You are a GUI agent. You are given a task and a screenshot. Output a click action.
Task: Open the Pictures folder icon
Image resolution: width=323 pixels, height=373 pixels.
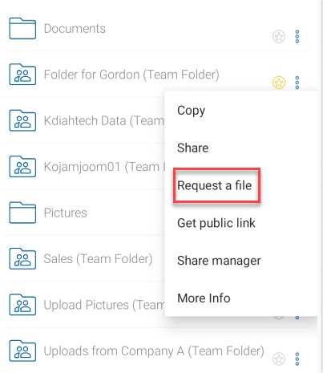coord(22,213)
